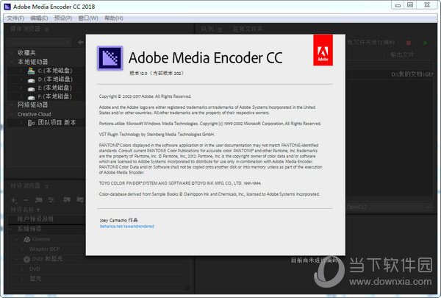The width and height of the screenshot is (441, 298).
Task: Click the export presets icon
Action: (x=80, y=199)
